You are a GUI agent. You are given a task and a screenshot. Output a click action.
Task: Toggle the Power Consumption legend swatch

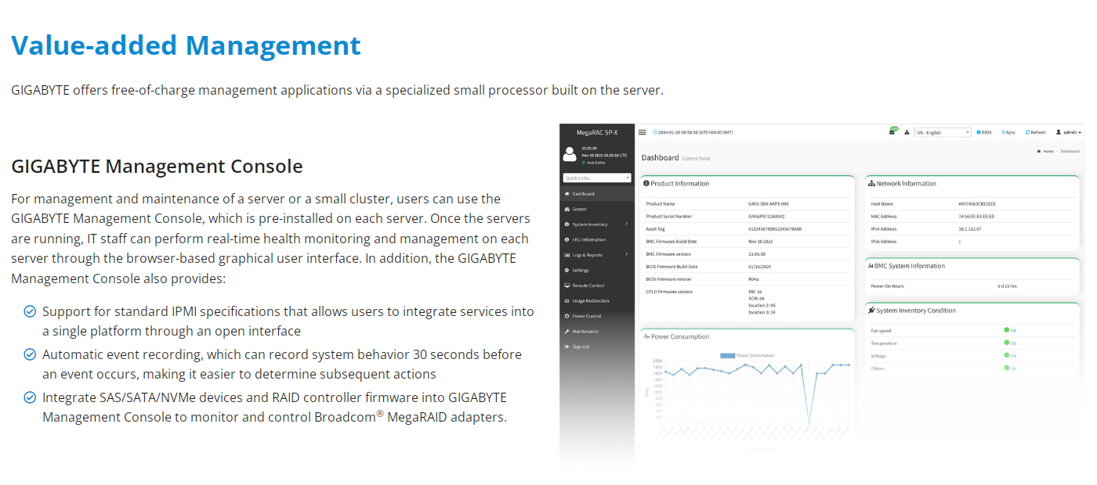727,356
